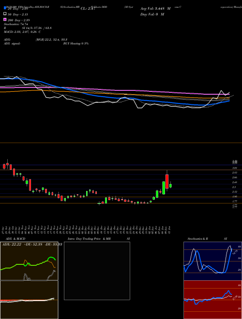
Task: Select the '200 Day = 2.39' legend text
Action: 19,20
